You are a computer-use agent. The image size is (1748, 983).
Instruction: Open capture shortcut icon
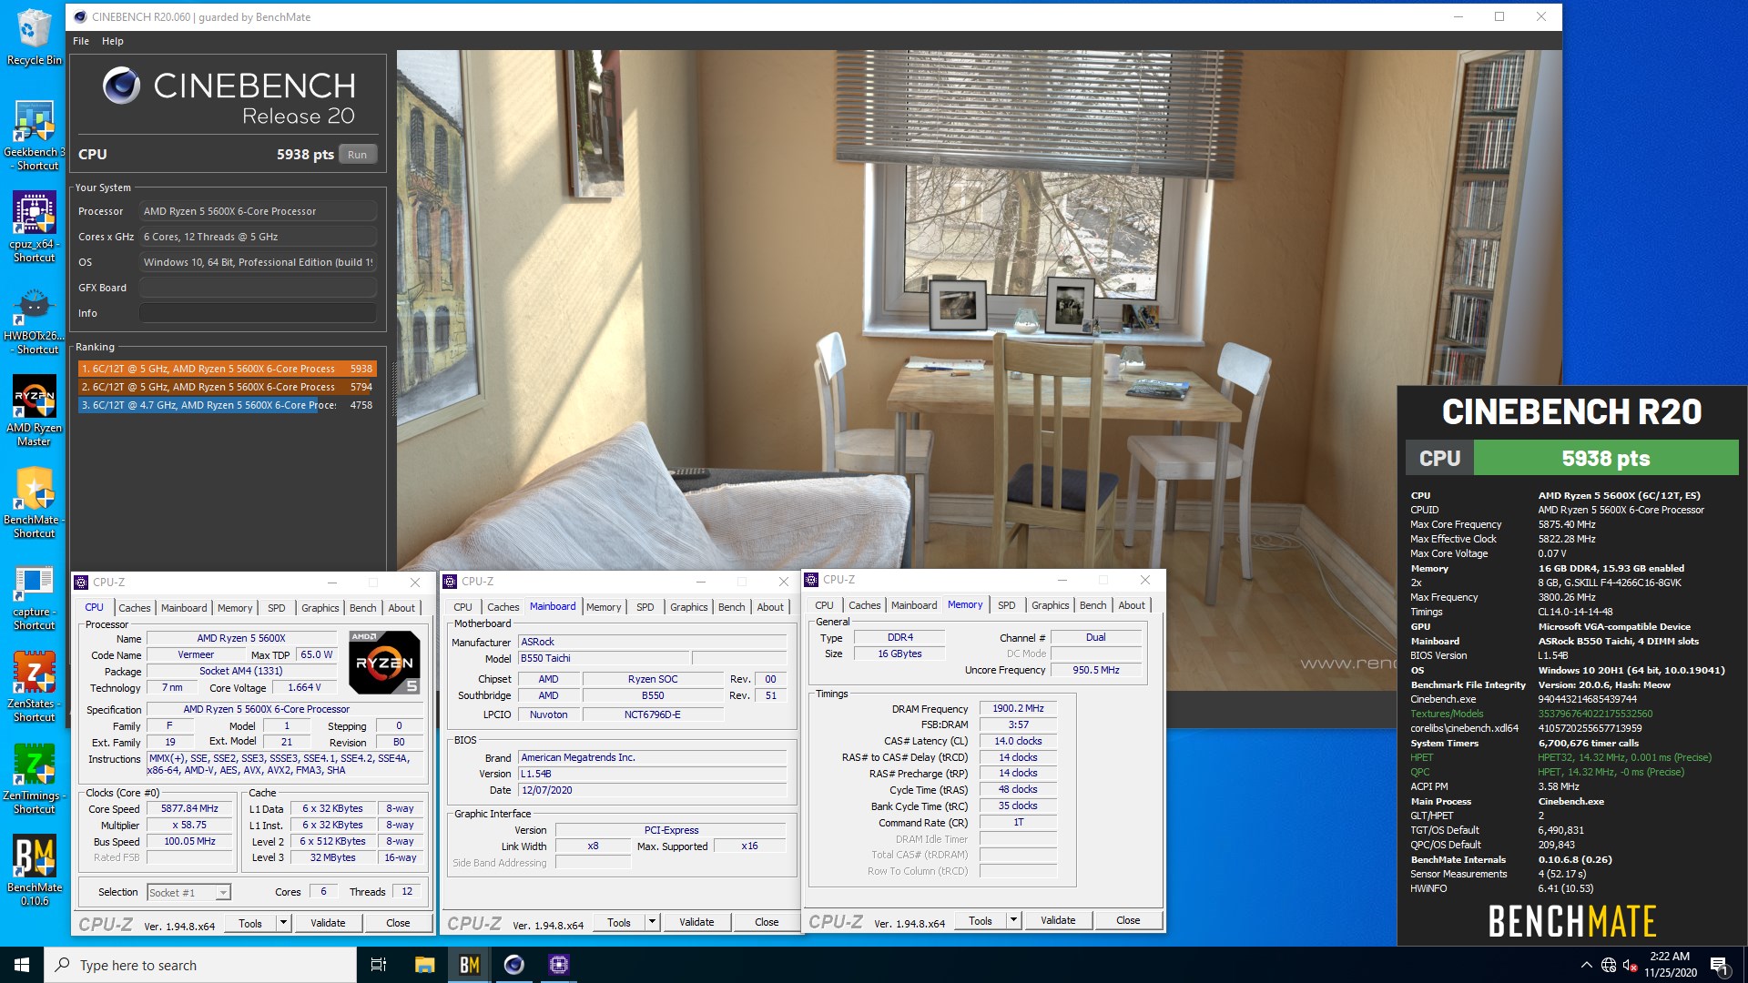[x=34, y=594]
